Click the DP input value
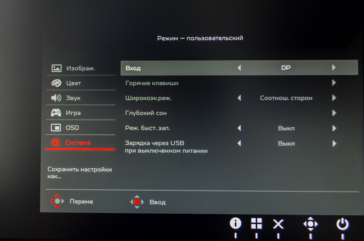 tap(286, 68)
